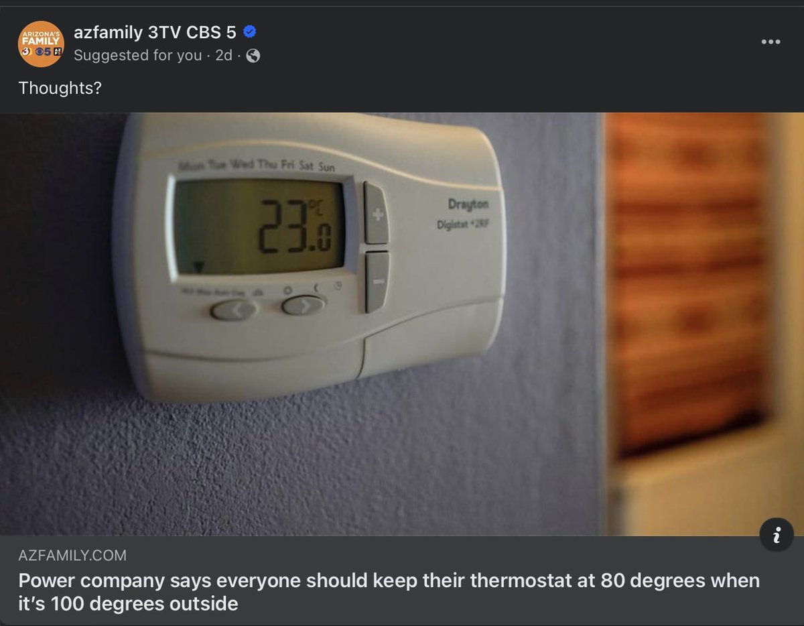Screen dimensions: 804x626
Task: Open the Power company says headline link
Action: (x=389, y=592)
